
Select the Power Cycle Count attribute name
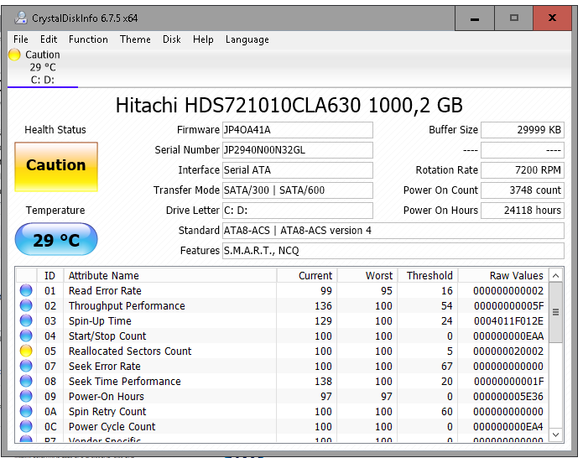coord(112,426)
